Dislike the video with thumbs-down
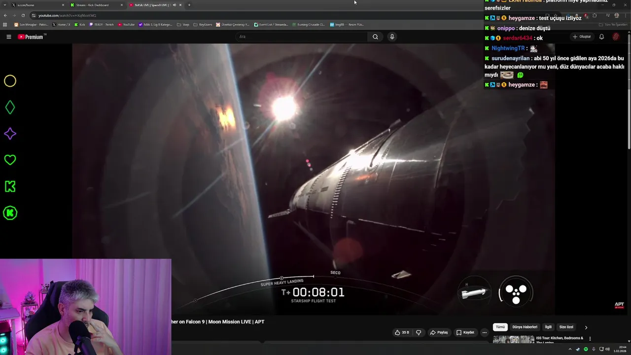 tap(419, 332)
